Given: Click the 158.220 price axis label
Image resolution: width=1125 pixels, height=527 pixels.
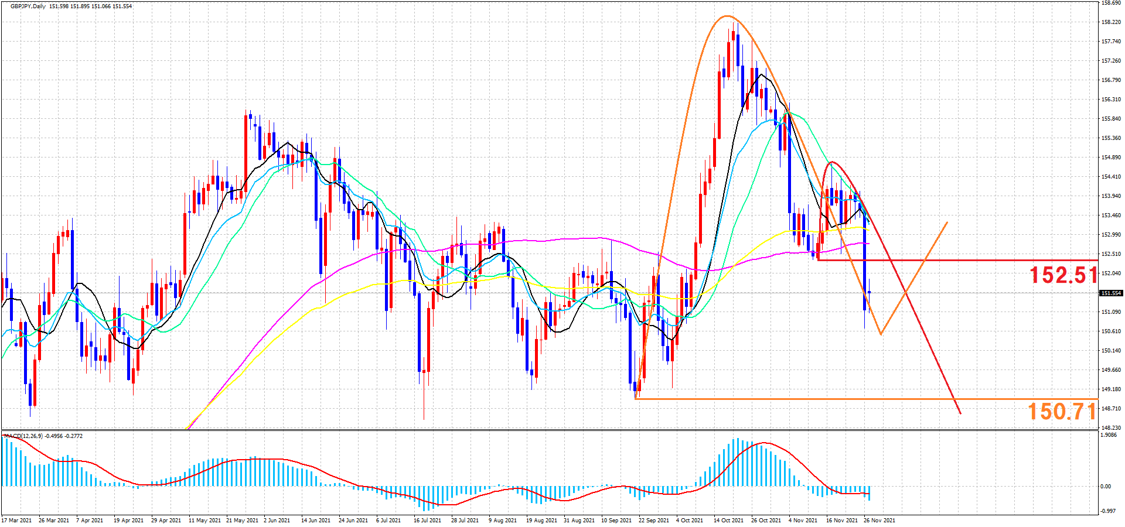Looking at the screenshot, I should pos(1111,22).
